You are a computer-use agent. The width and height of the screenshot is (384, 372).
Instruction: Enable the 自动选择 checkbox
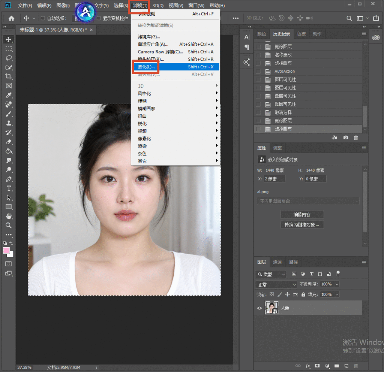point(43,18)
